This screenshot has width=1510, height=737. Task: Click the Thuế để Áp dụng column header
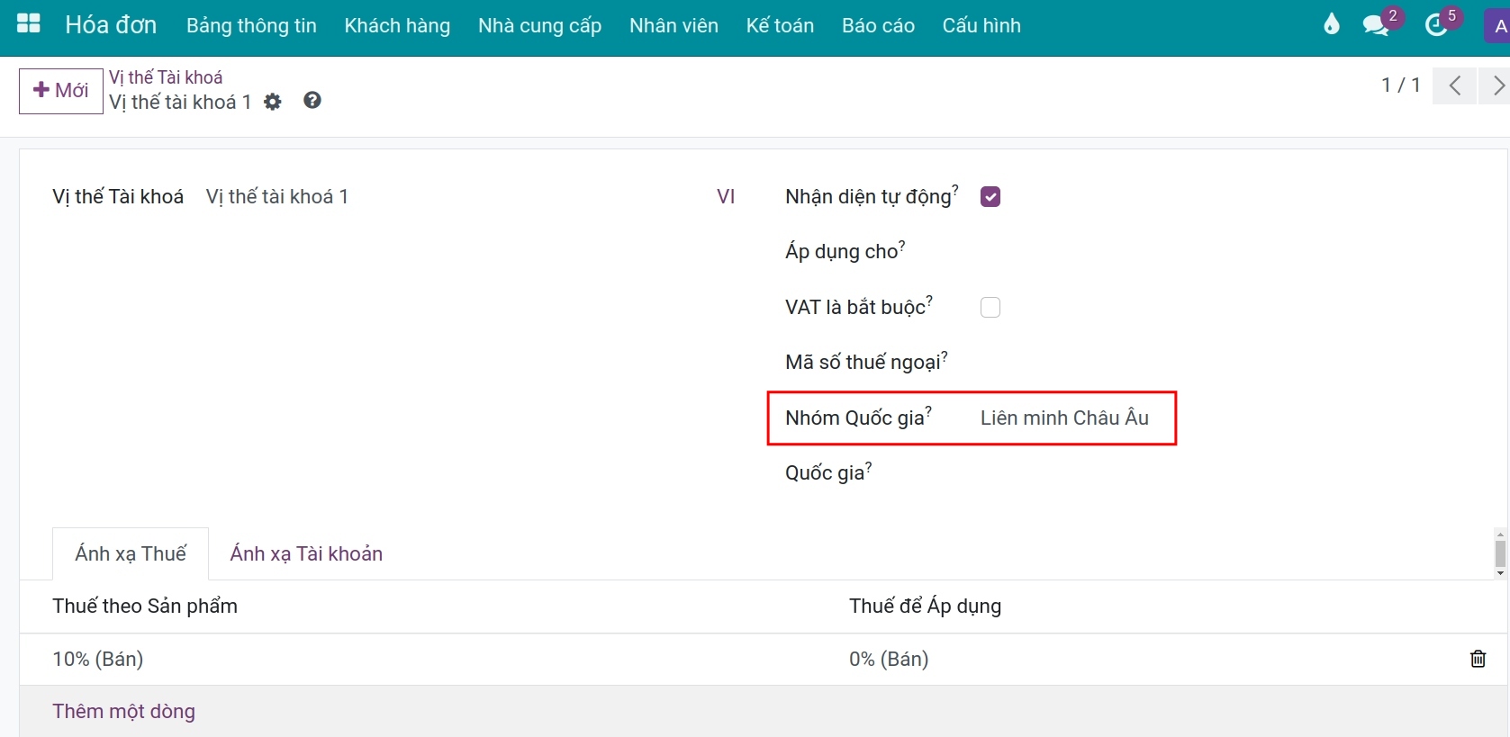click(x=925, y=606)
